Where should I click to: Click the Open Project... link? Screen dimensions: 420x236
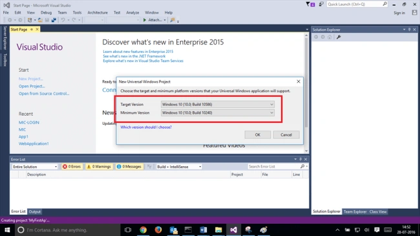click(x=32, y=86)
